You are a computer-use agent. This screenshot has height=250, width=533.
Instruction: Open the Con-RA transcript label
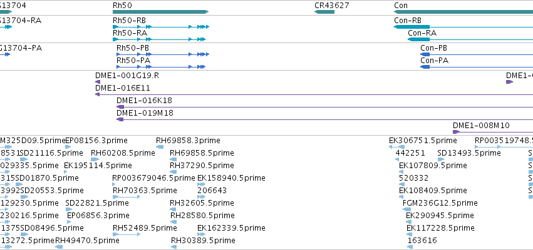tap(422, 33)
